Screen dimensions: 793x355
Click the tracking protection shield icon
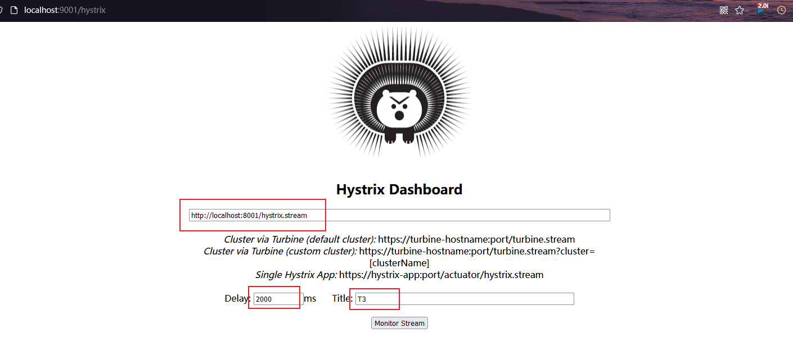point(2,10)
